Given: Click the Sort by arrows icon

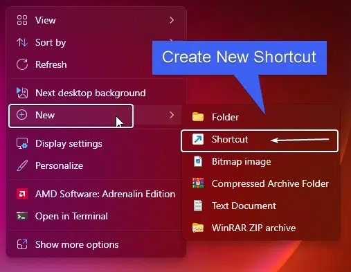Looking at the screenshot, I should (x=22, y=42).
